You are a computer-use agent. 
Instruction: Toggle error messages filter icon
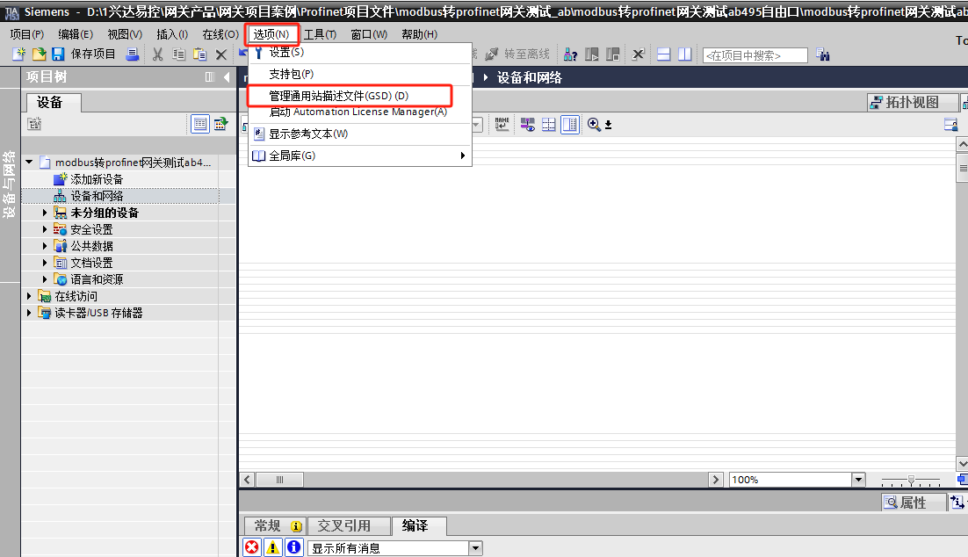click(x=252, y=547)
